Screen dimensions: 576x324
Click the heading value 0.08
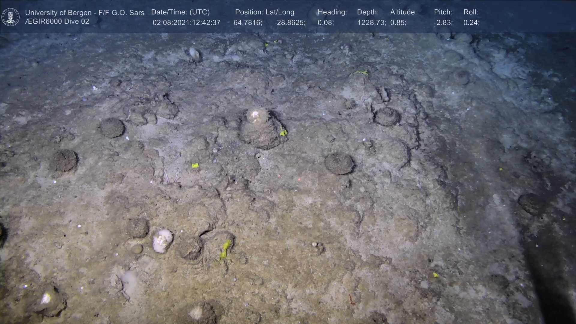click(x=325, y=23)
